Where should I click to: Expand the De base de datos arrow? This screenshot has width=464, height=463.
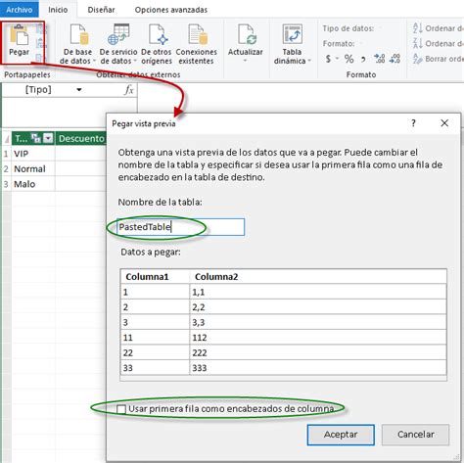pos(94,61)
